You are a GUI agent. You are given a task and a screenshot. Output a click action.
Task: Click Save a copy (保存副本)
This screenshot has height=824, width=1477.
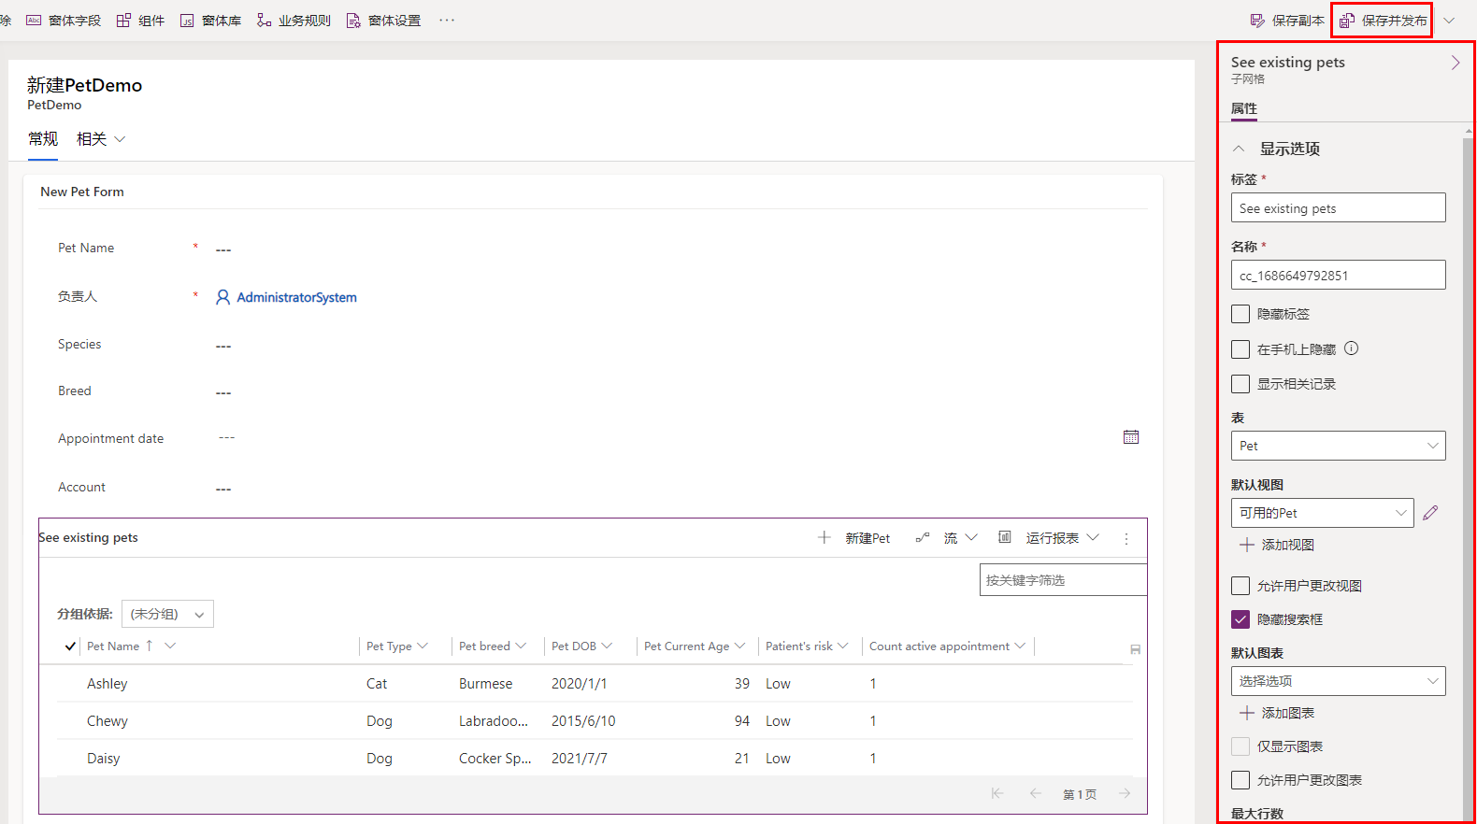[1287, 21]
